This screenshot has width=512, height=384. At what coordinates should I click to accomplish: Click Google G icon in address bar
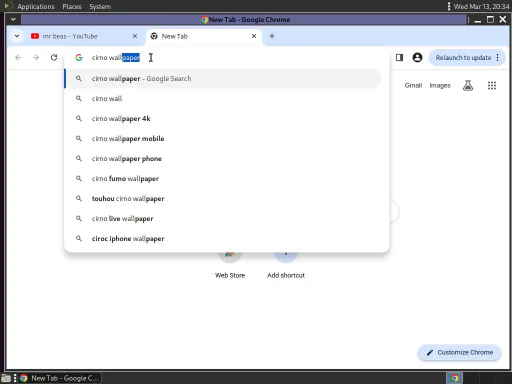pos(78,58)
